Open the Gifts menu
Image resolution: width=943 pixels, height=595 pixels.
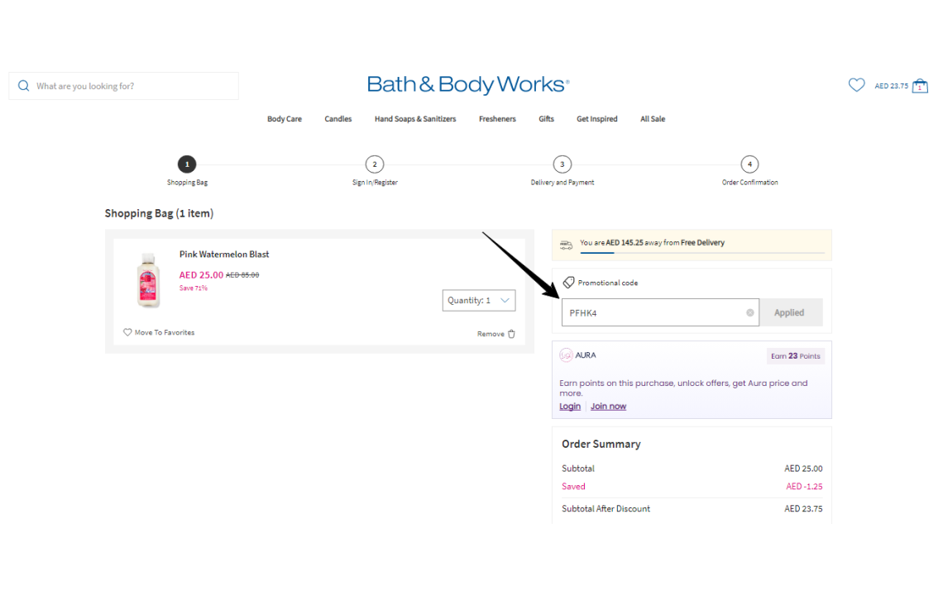click(x=546, y=119)
